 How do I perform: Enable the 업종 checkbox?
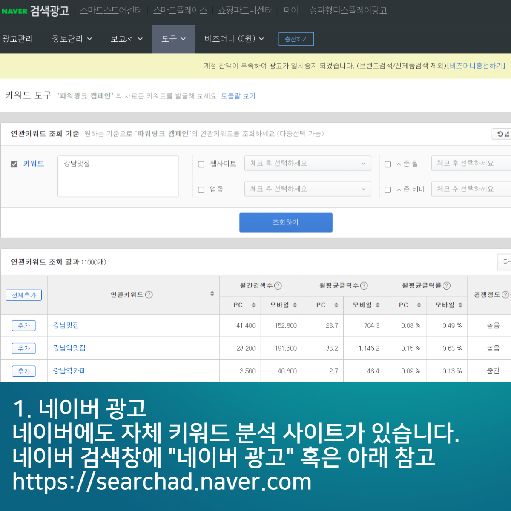tap(201, 190)
